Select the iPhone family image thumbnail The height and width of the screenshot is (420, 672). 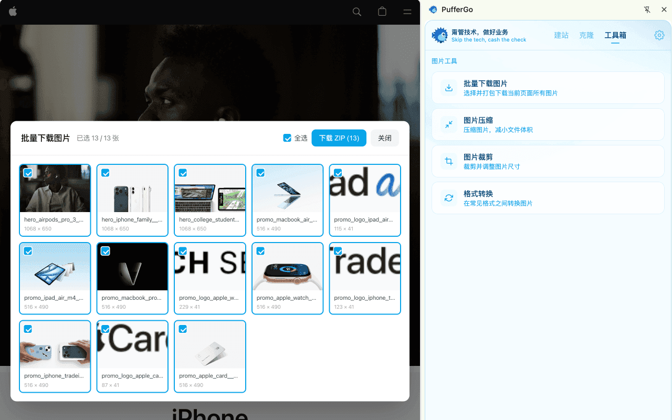point(133,188)
